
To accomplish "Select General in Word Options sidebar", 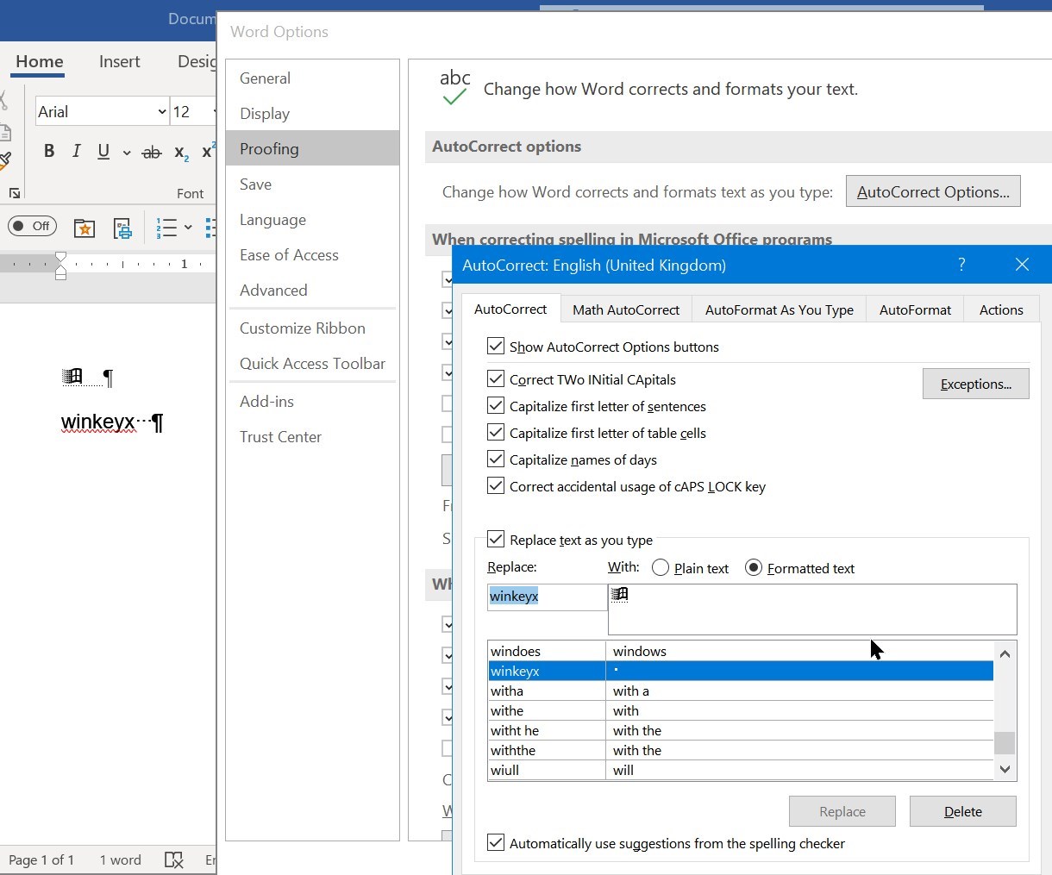I will pyautogui.click(x=312, y=78).
